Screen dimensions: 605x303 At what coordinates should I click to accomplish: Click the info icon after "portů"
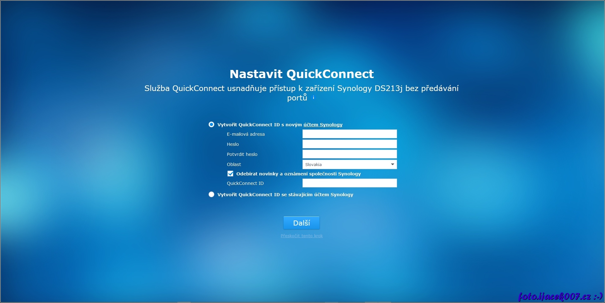point(313,98)
